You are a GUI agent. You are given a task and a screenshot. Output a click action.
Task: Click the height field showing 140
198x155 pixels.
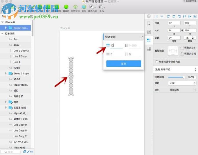[190, 30]
